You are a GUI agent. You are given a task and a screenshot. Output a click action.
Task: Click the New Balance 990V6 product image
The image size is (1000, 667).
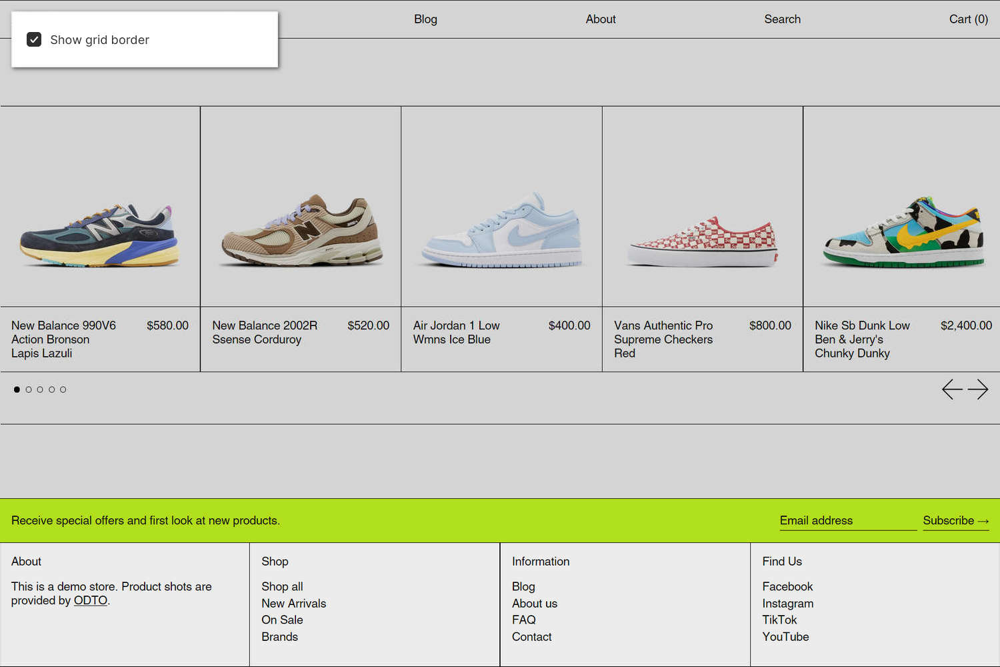point(100,205)
